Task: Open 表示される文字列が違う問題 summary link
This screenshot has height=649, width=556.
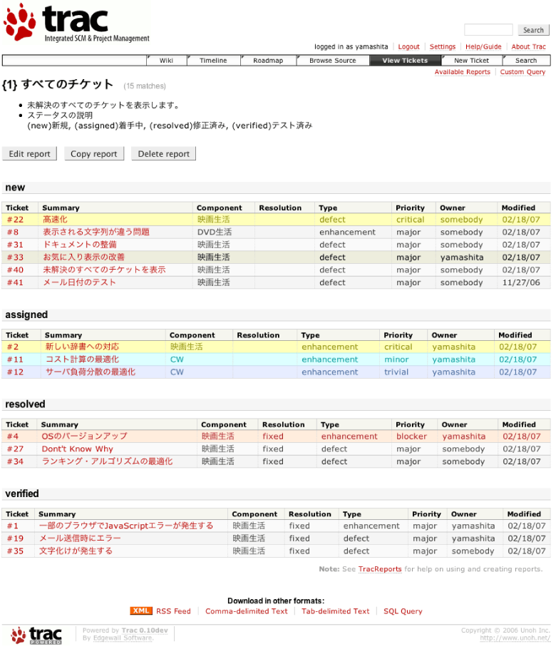Action: pos(96,232)
